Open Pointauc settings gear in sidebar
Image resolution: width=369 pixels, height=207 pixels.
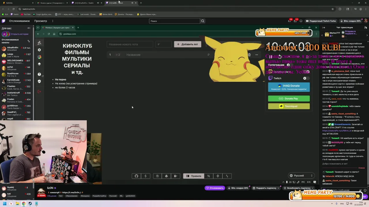[x=39, y=50]
